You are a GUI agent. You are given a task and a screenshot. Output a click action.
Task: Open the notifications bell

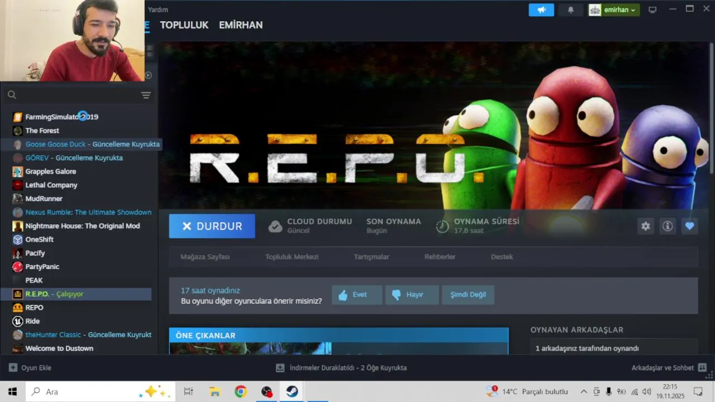tap(570, 9)
